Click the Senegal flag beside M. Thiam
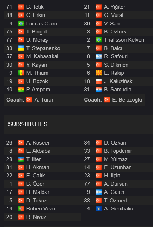 (21, 73)
